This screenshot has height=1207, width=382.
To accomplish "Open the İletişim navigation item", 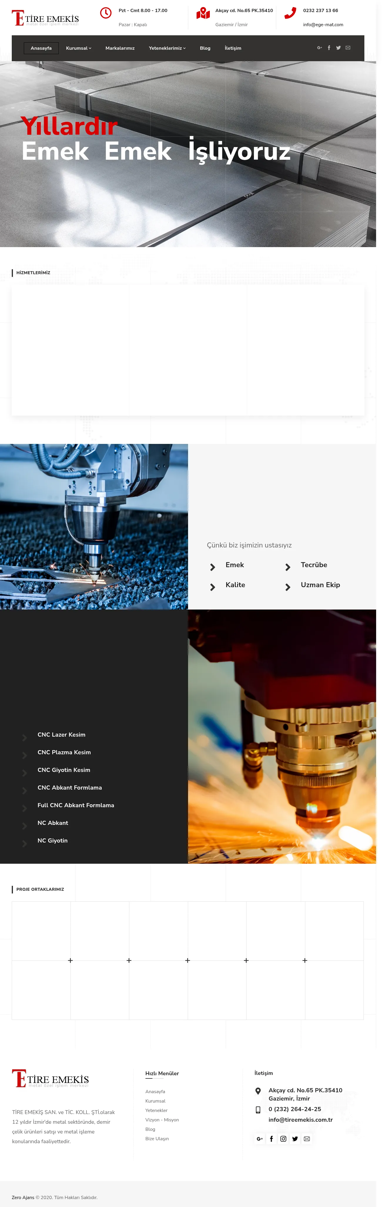I will (x=233, y=48).
